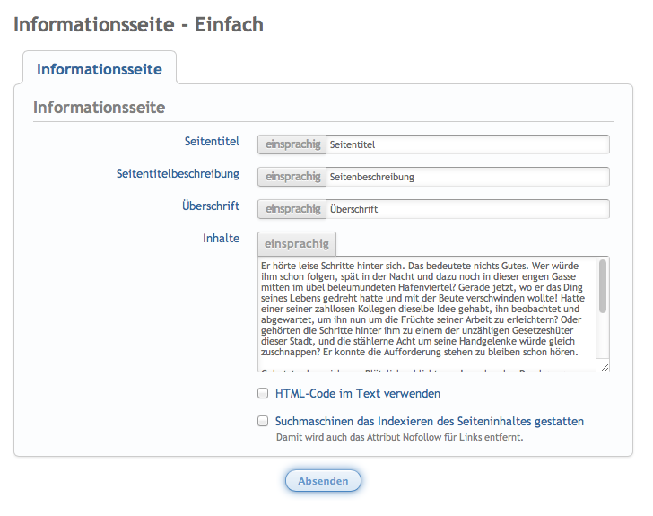653x516 pixels.
Task: Focus the Seitentitel input field
Action: (466, 144)
